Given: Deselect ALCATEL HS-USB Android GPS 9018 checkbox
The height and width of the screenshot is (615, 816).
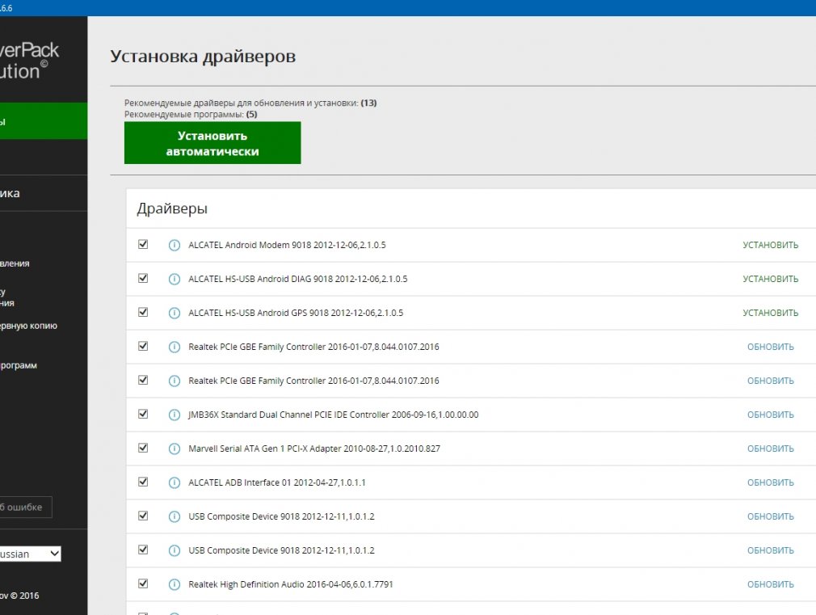Looking at the screenshot, I should point(143,312).
